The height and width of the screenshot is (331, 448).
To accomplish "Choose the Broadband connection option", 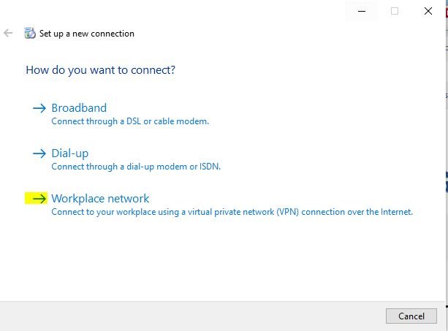I will coord(79,108).
